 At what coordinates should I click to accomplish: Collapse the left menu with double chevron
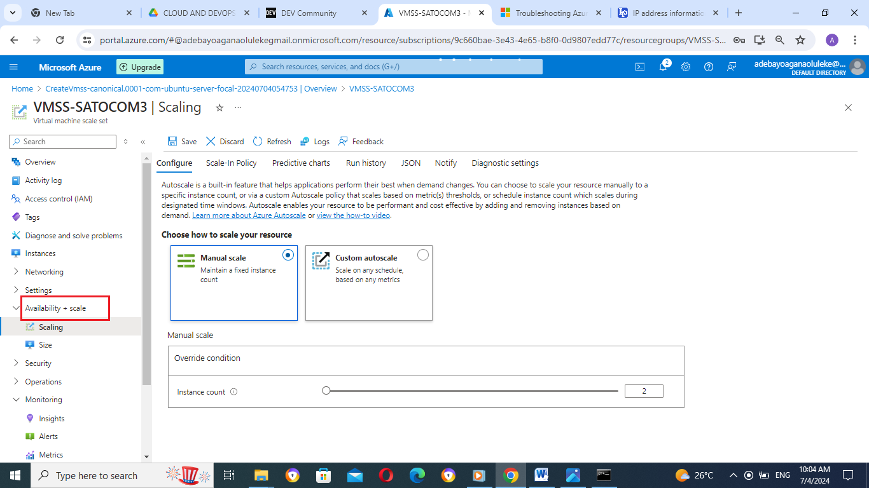(143, 142)
